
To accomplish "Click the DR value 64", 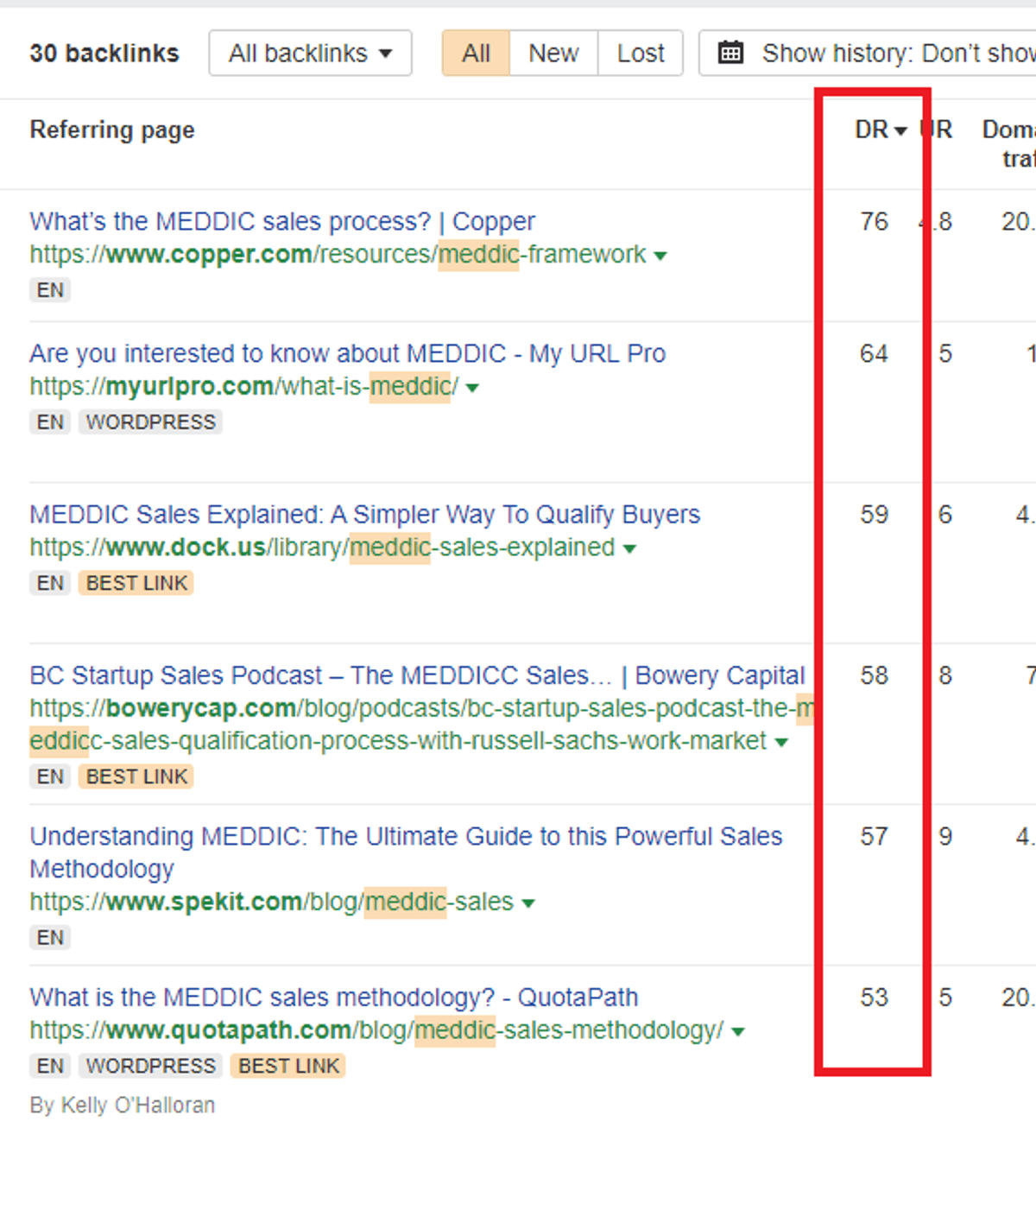I will 874,354.
